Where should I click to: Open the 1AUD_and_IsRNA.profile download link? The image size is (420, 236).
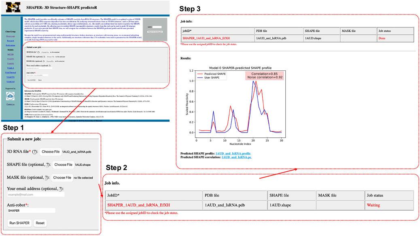(x=233, y=154)
